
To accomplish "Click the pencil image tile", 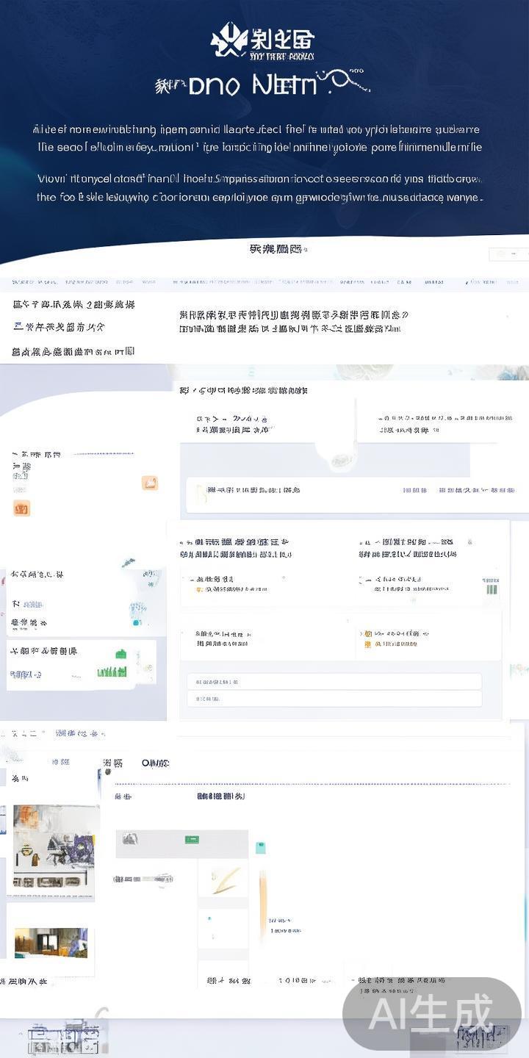I will click(224, 879).
